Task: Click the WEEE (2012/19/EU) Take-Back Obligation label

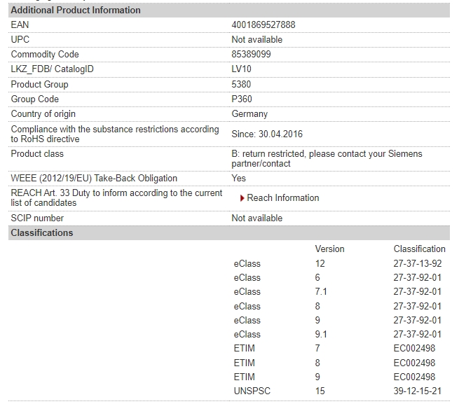Action: 94,178
